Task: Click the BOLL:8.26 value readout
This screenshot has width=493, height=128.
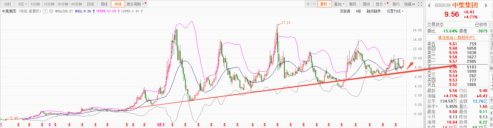Action: click(83, 11)
